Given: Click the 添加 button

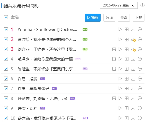Looking at the screenshot, I should pyautogui.click(x=109, y=18).
